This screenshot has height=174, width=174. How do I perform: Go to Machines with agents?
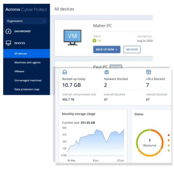[x=28, y=62]
